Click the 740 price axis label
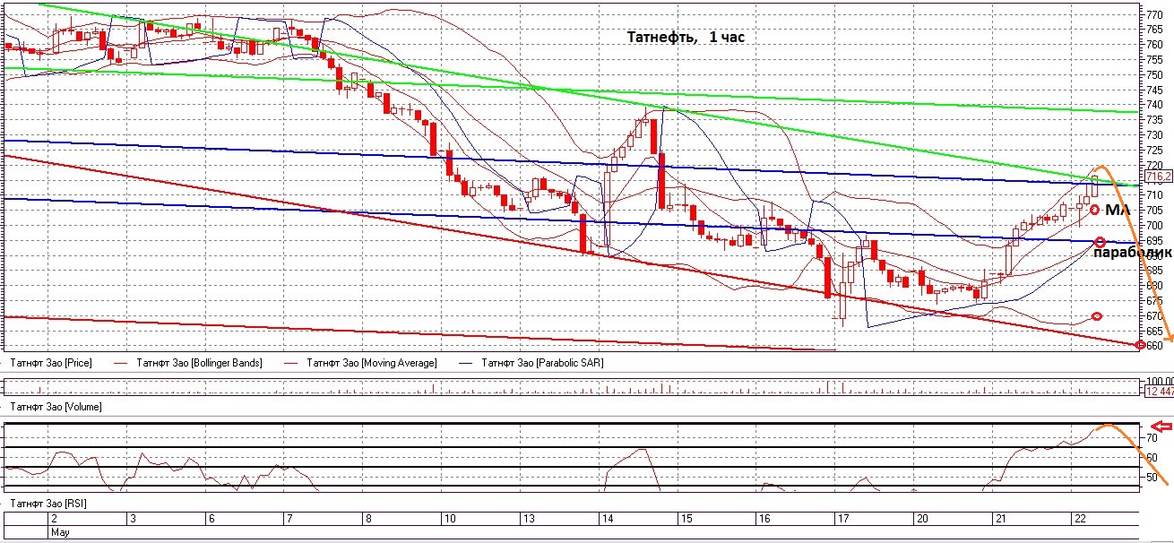 (x=1155, y=106)
